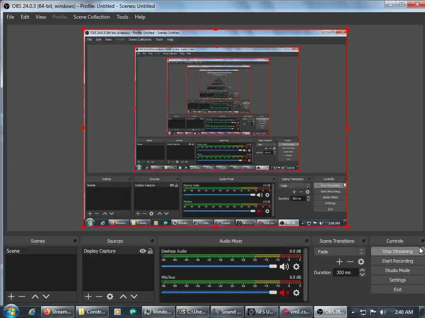Click Start Recording button
This screenshot has height=318, width=425.
[397, 261]
